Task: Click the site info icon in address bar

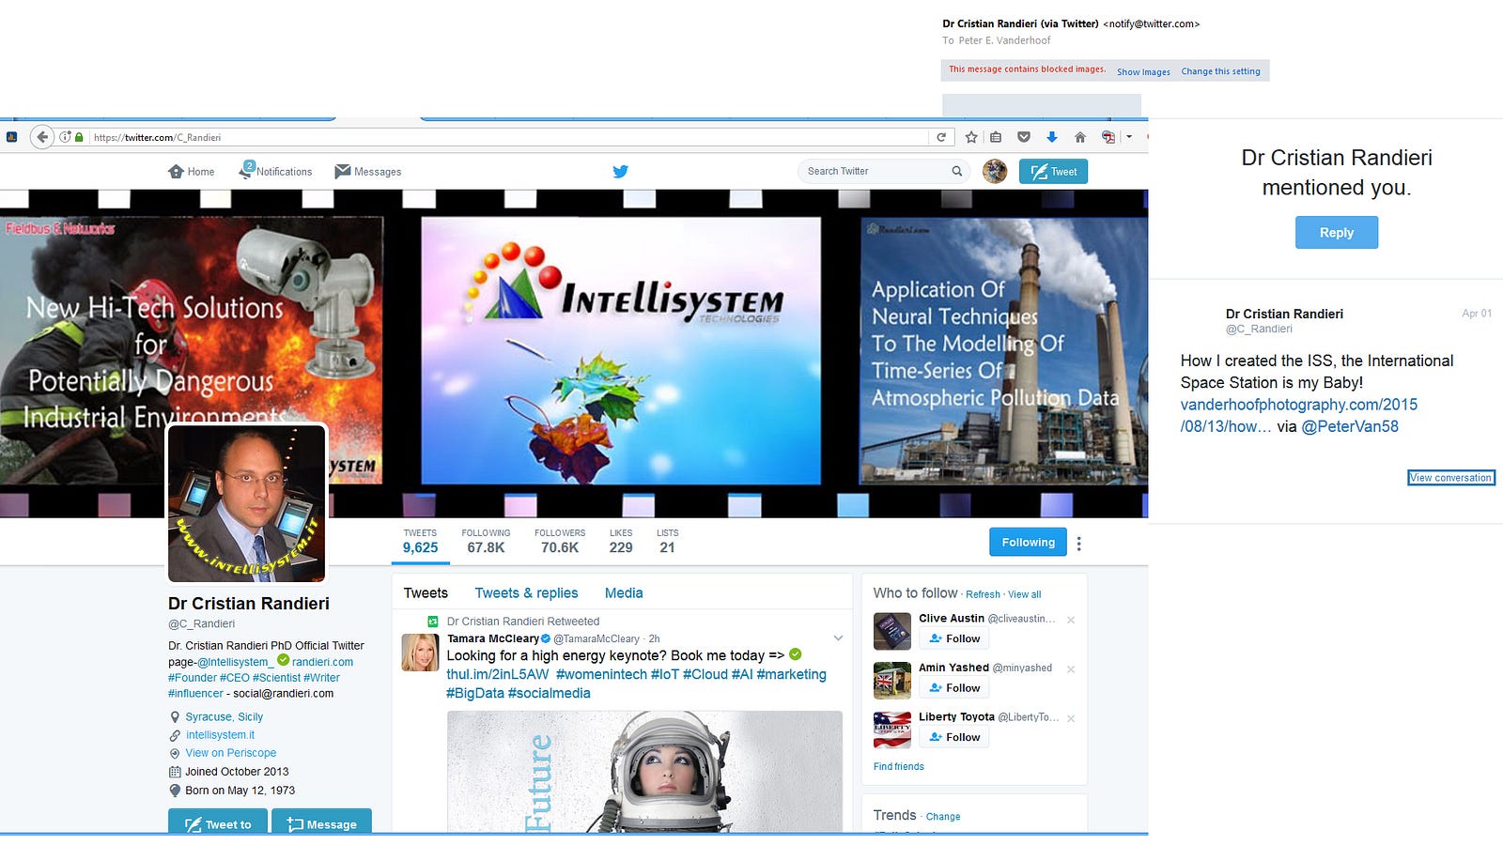Action: 65,137
